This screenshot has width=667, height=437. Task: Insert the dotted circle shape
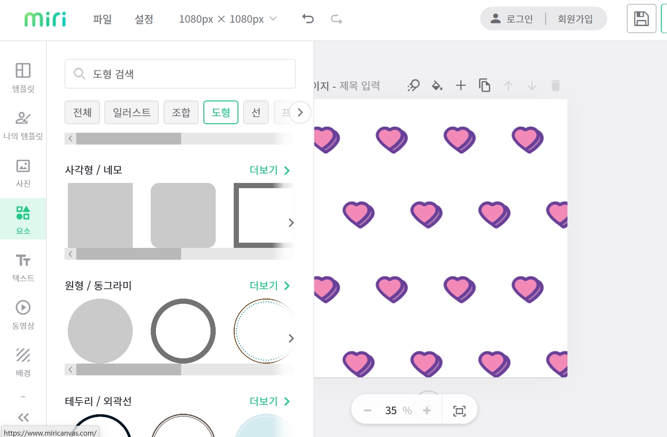[x=264, y=331]
